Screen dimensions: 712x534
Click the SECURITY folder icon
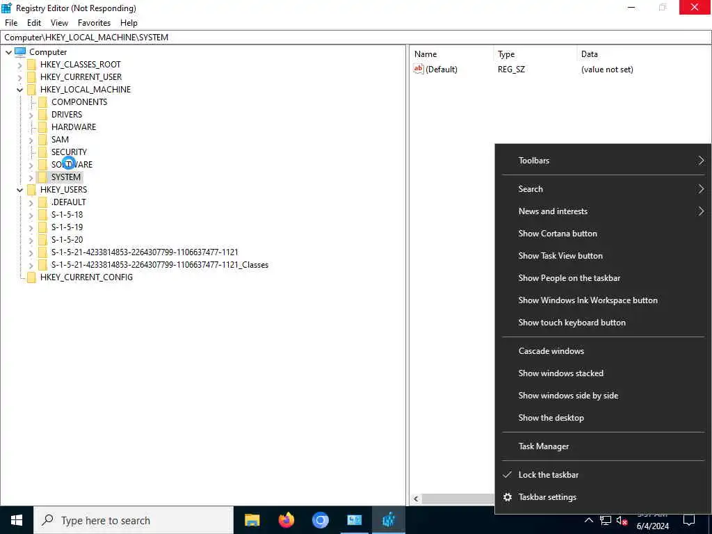[x=42, y=152]
